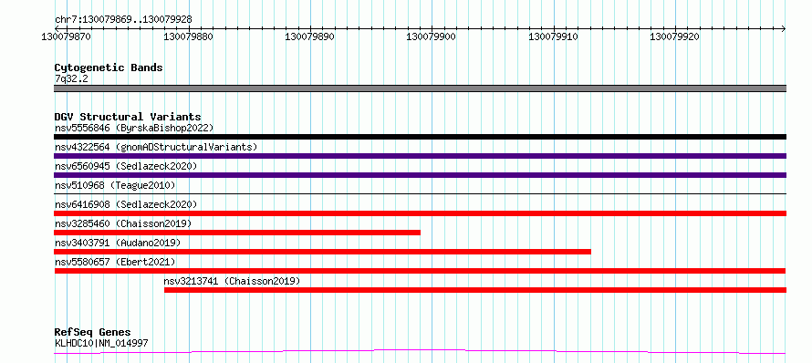This screenshot has width=812, height=363.
Task: Select the purple nsv4322564 variant bar
Action: pos(420,156)
